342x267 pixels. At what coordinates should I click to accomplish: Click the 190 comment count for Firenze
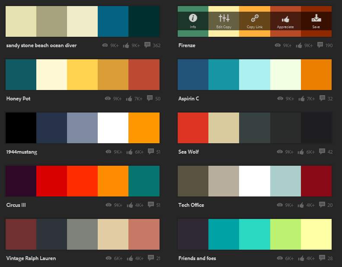click(329, 45)
